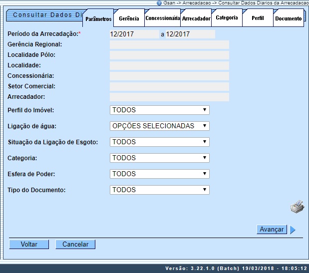Switch to the Documento tab

[289, 18]
